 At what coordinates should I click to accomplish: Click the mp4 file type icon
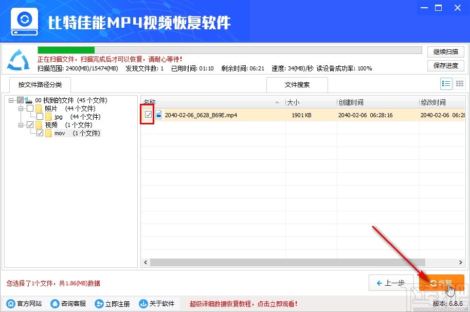tap(159, 115)
